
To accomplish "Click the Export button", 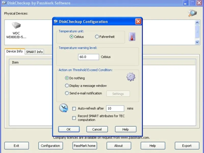I will (x=187, y=146).
